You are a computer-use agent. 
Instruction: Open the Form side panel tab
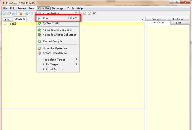click(179, 23)
